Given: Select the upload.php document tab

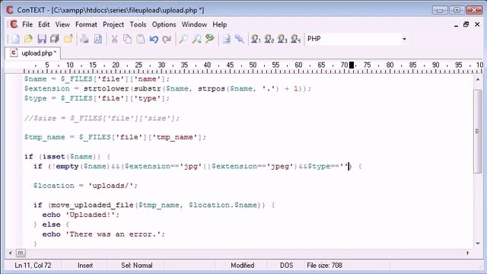Looking at the screenshot, I should pyautogui.click(x=33, y=53).
